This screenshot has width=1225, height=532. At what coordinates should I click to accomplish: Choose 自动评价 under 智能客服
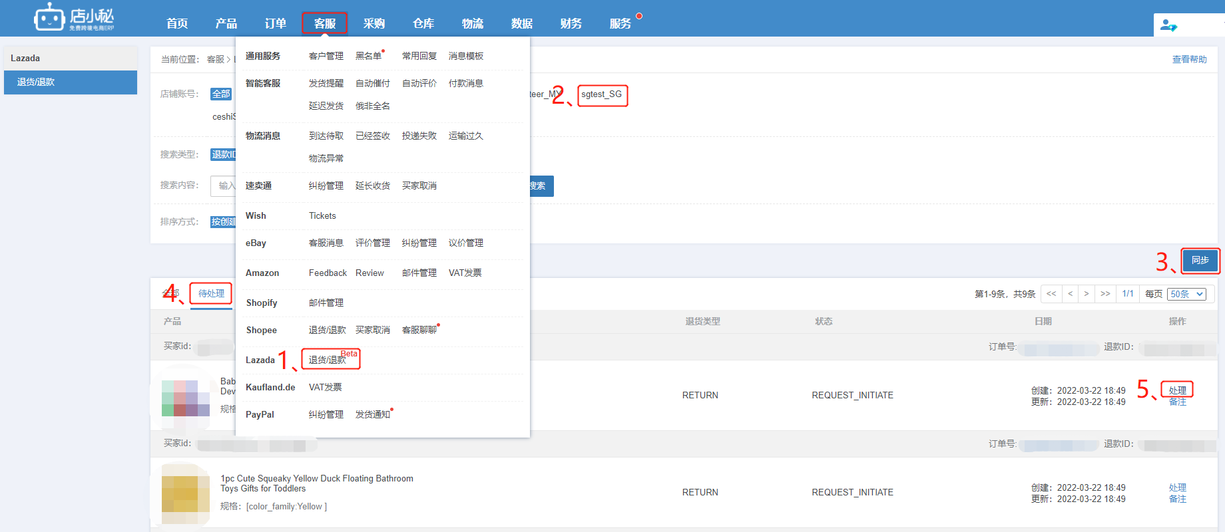tap(419, 83)
